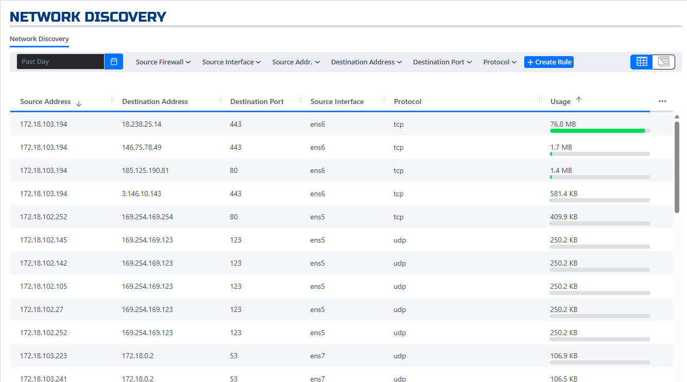Viewport: 687px width, 382px height.
Task: Click the ascending sort arrow on Usage
Action: [579, 99]
